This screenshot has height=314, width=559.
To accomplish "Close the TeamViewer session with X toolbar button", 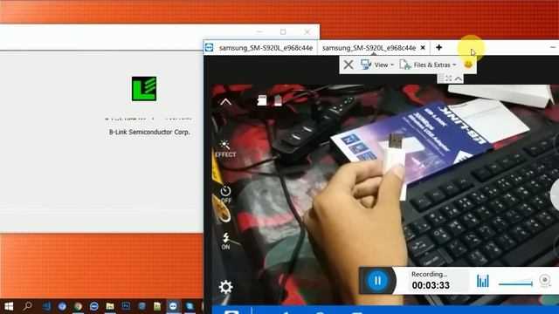I will pos(349,65).
